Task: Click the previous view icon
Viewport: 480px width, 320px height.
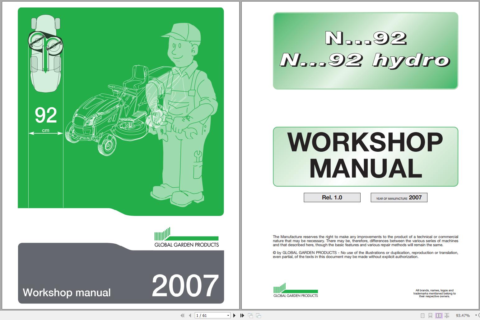Action: tap(250, 315)
